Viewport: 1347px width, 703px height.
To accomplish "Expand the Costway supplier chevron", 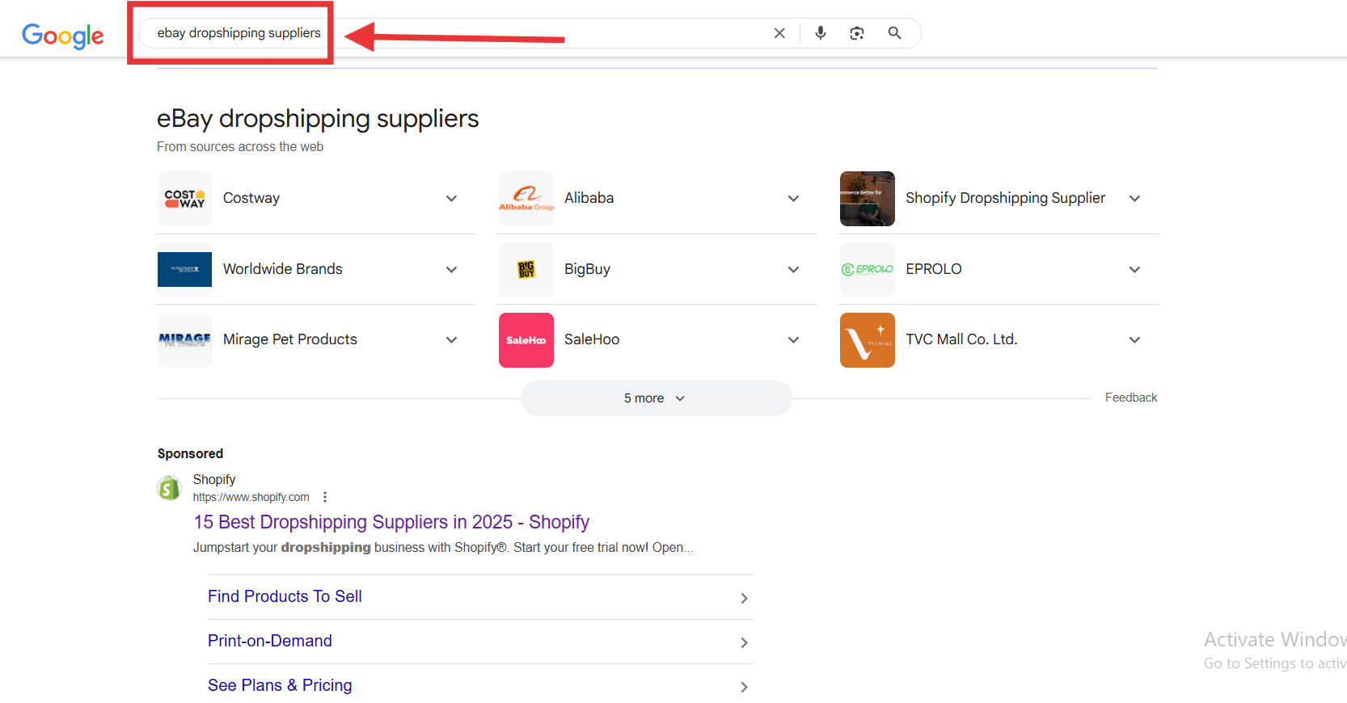I will (452, 199).
